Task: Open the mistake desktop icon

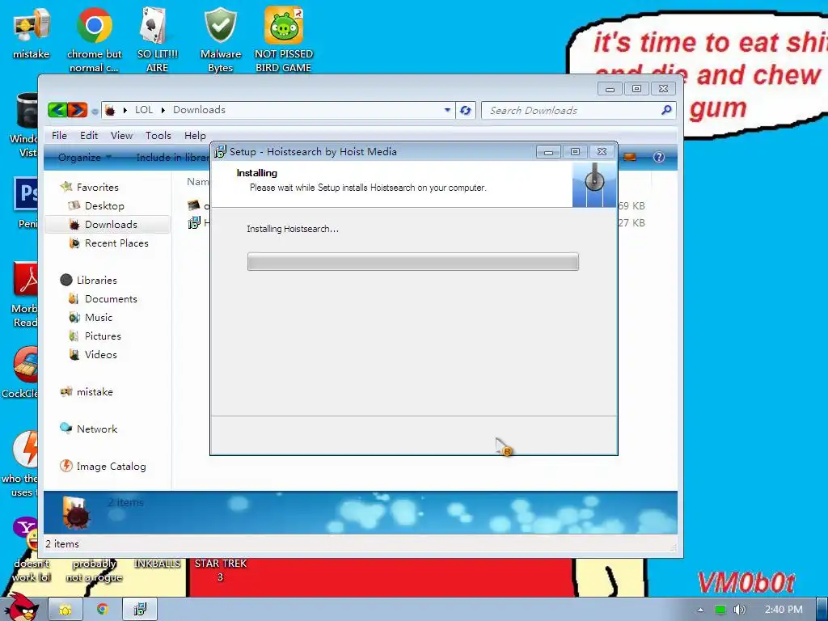Action: coord(32,32)
